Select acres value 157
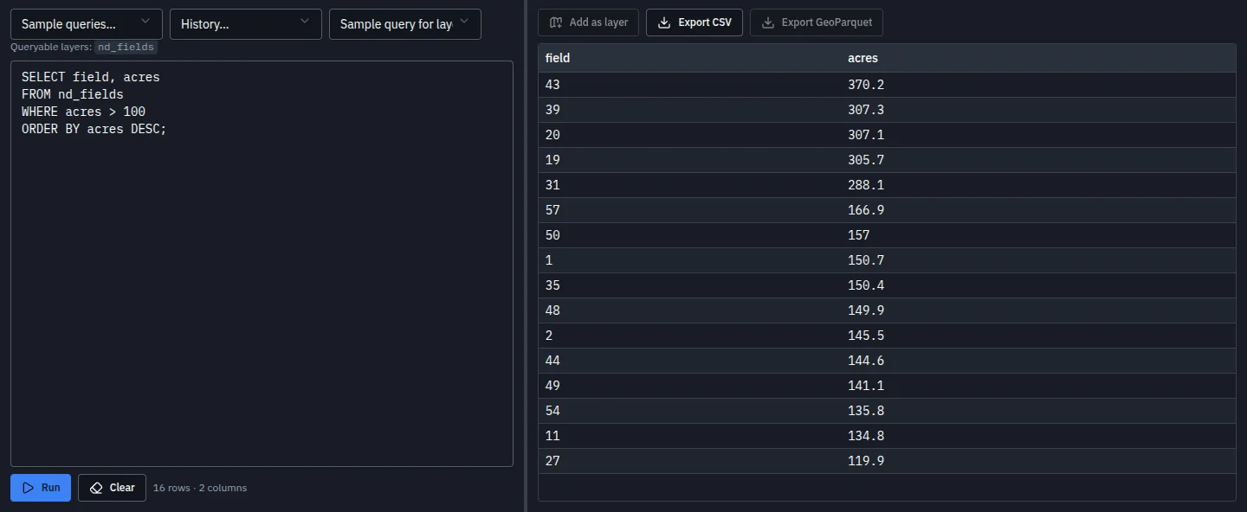The width and height of the screenshot is (1247, 512). click(1037, 235)
